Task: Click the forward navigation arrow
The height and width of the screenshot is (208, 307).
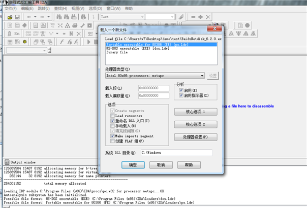Action: point(42,17)
